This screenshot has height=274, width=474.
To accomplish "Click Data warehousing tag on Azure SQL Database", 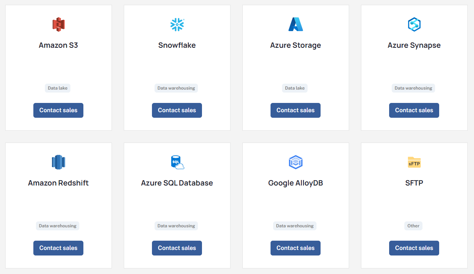I will pos(176,226).
